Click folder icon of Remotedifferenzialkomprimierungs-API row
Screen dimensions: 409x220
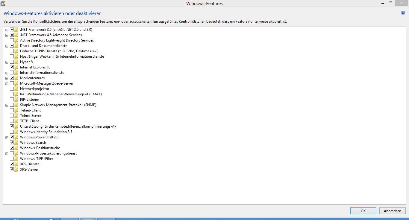[16, 126]
